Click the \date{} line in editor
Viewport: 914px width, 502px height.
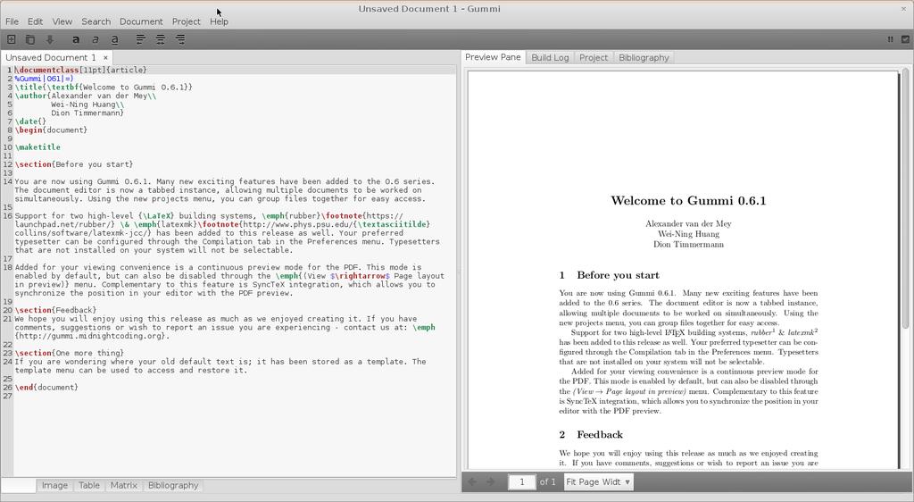click(x=30, y=121)
